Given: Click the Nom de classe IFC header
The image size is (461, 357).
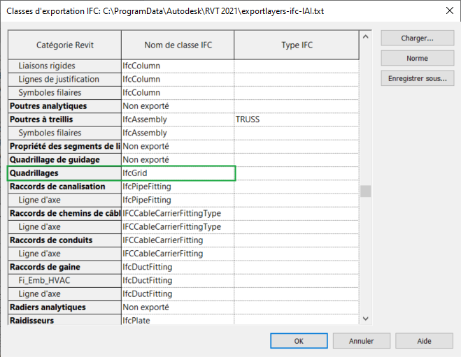Looking at the screenshot, I should point(178,45).
